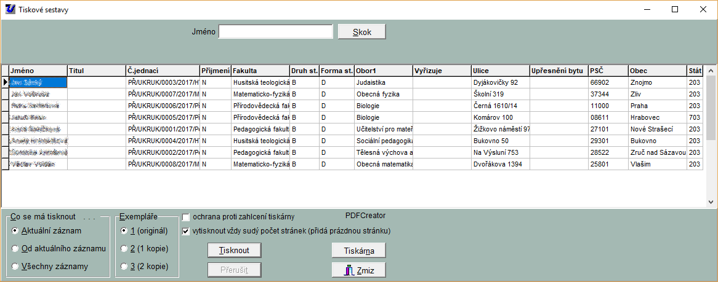Choose 2 (1 kopie) exemplář option
Image resolution: width=718 pixels, height=282 pixels.
click(124, 249)
